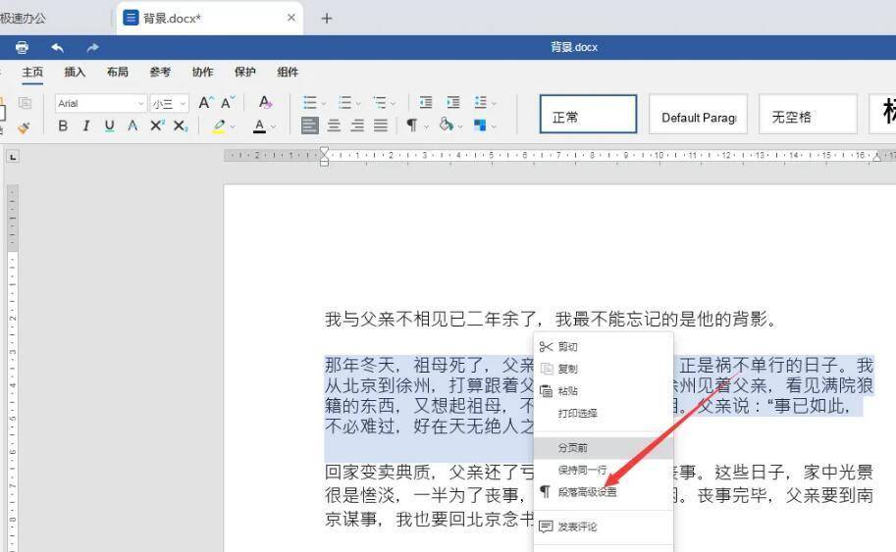The height and width of the screenshot is (552, 896).
Task: Open a new tab with plus button
Action: pos(326,19)
